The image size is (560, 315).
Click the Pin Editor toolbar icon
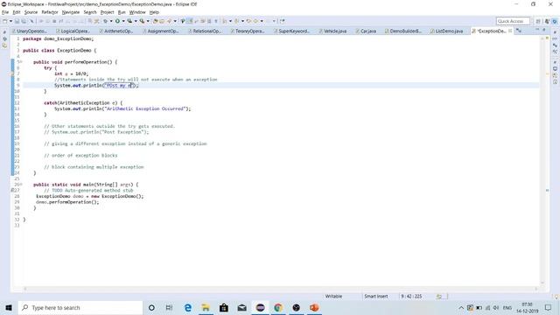(282, 21)
